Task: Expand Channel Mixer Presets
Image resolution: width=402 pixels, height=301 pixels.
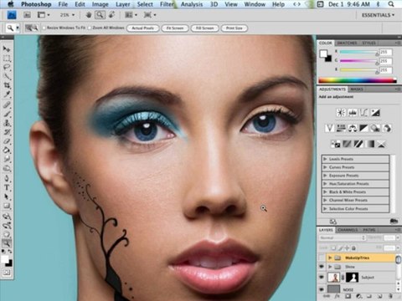Action: pyautogui.click(x=325, y=200)
